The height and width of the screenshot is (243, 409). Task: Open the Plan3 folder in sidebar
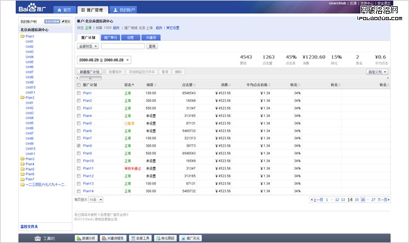(28, 159)
